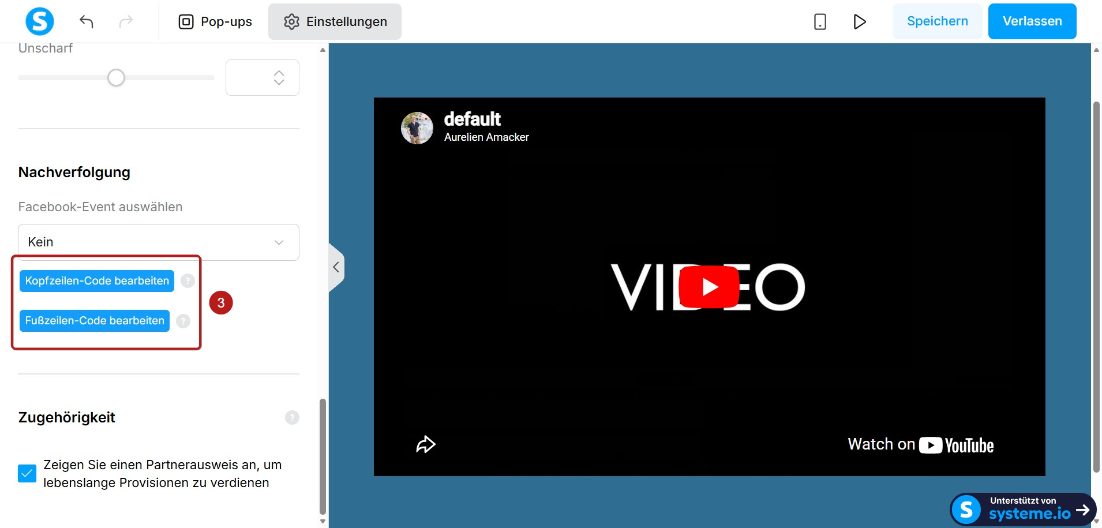
Task: Open the Pop-ups tab
Action: point(215,21)
